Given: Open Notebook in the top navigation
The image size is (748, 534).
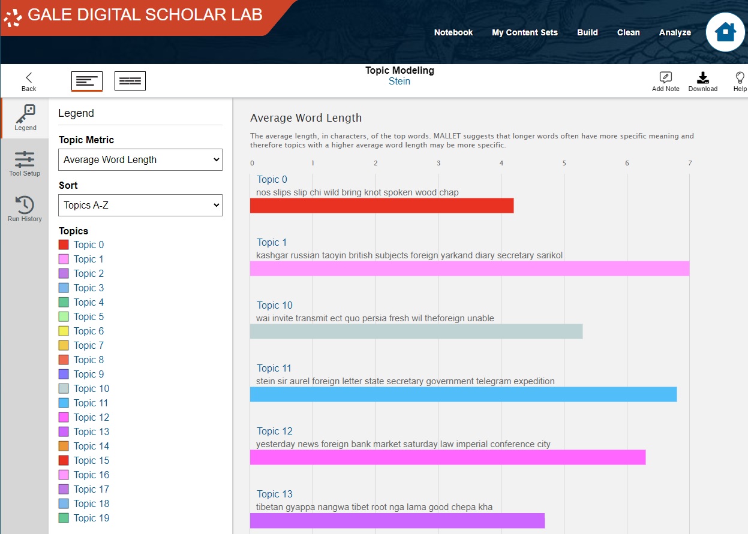Looking at the screenshot, I should (x=453, y=32).
